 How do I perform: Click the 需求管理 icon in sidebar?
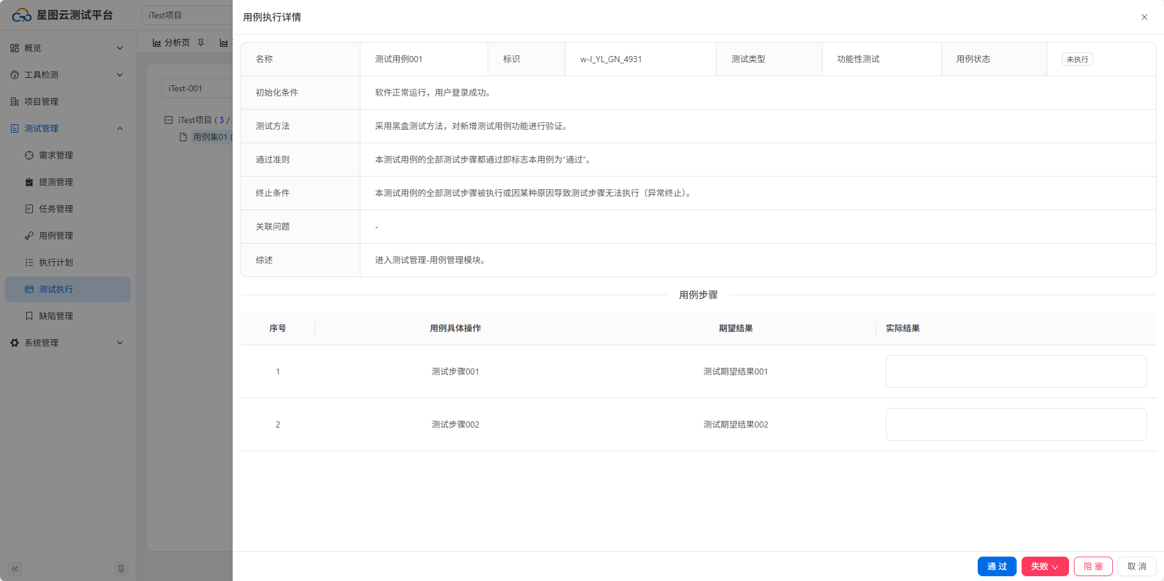pos(29,155)
